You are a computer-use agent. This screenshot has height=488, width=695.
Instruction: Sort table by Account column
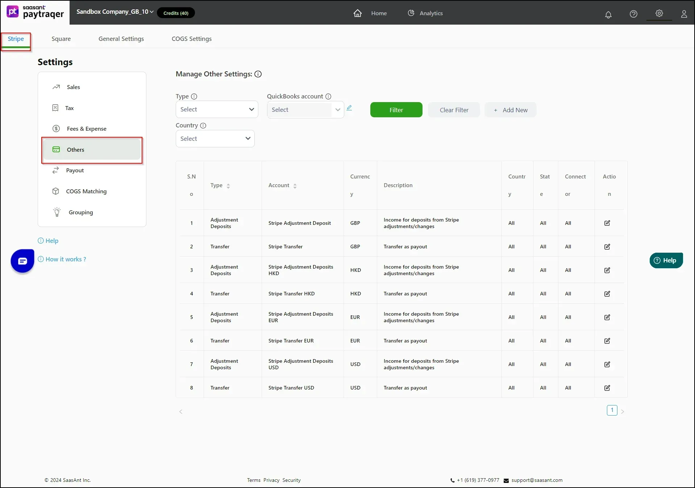click(x=295, y=186)
